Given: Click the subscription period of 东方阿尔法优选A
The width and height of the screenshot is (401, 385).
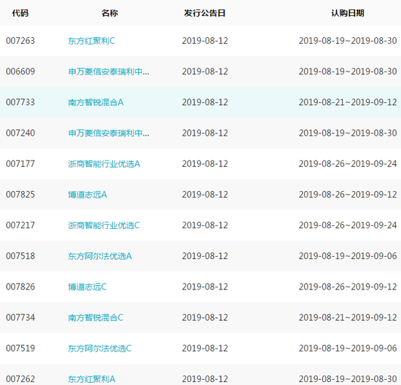Looking at the screenshot, I should click(x=348, y=256).
